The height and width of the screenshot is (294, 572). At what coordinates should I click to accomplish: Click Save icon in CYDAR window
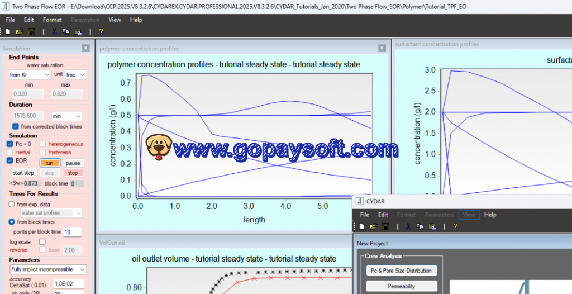(385, 226)
